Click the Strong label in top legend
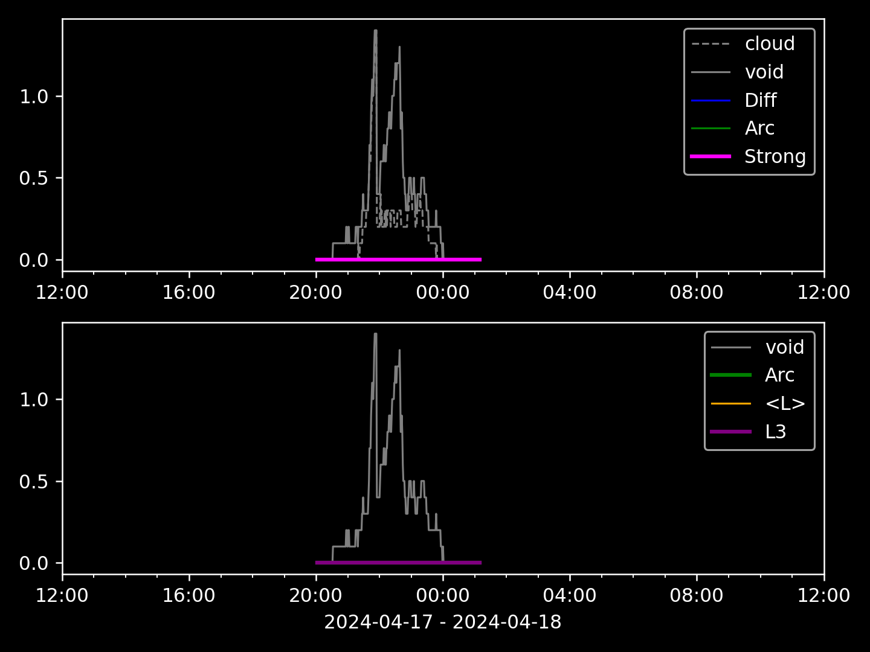The width and height of the screenshot is (870, 652). click(x=775, y=157)
